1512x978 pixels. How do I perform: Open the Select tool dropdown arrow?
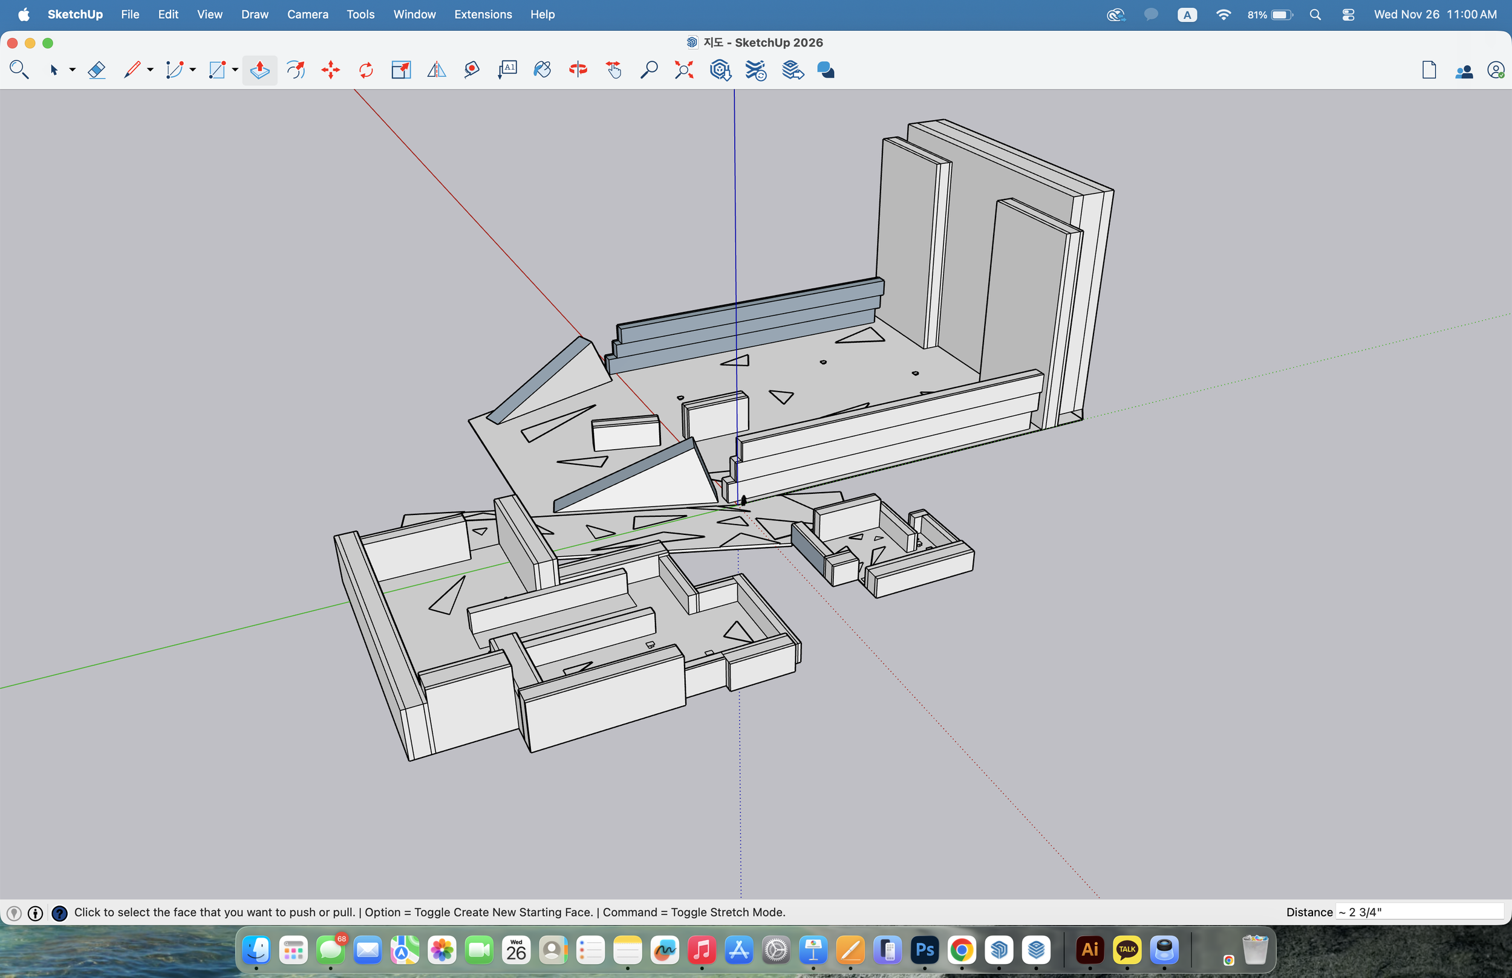[72, 70]
